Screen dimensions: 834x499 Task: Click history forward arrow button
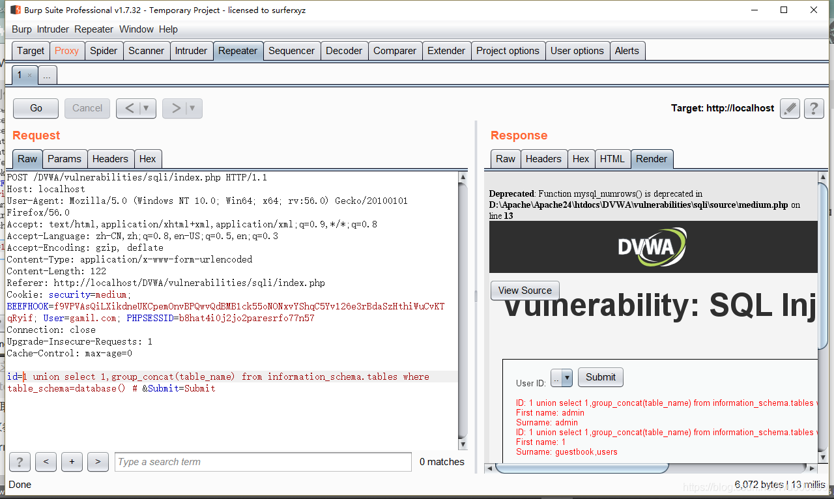176,108
